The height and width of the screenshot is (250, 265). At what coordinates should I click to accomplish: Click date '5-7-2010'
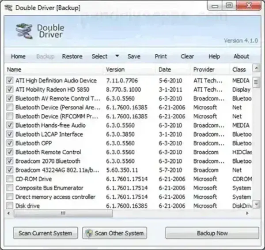pos(170,170)
